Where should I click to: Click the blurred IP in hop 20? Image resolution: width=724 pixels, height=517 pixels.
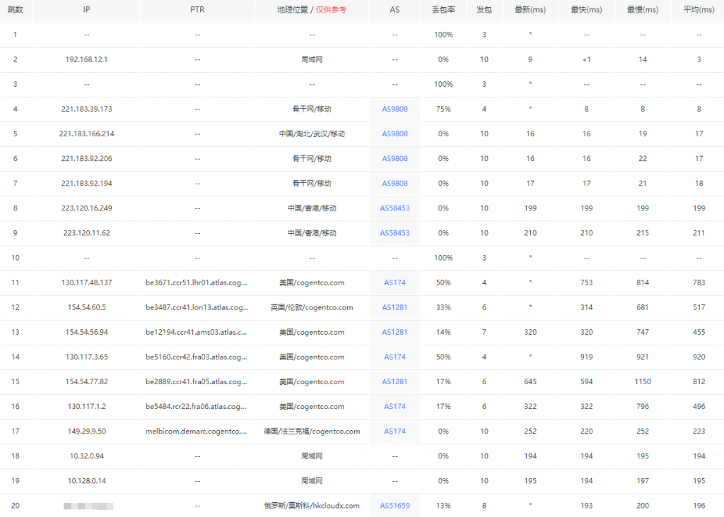tap(88, 506)
